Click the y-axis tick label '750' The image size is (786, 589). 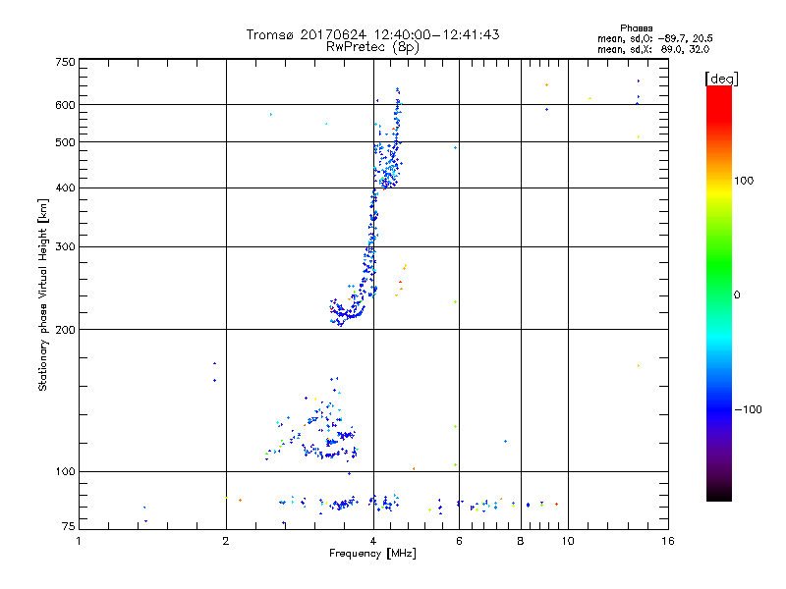point(65,62)
